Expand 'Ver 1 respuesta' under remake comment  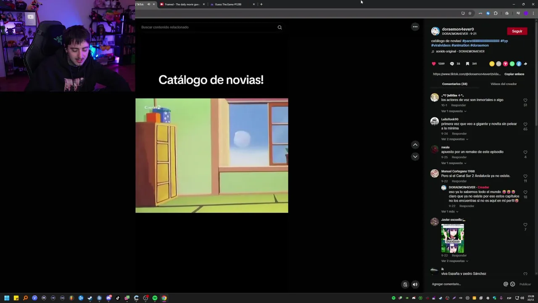(453, 163)
